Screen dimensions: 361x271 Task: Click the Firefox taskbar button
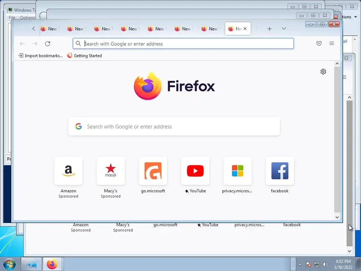52,264
